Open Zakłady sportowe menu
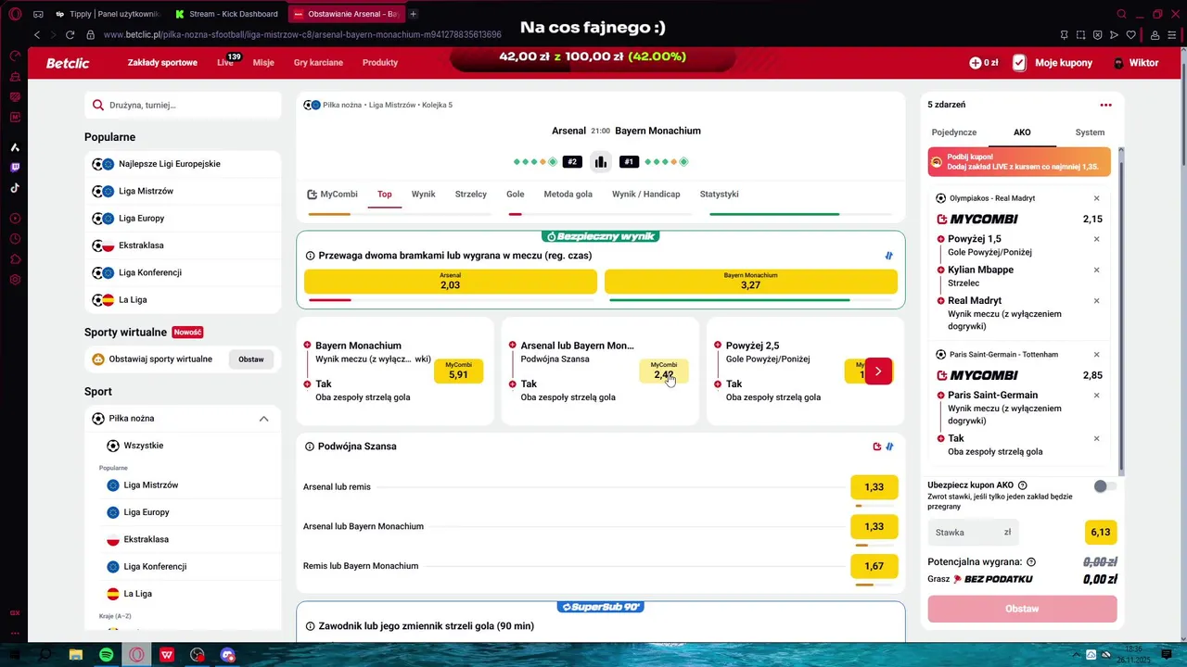 [x=162, y=63]
